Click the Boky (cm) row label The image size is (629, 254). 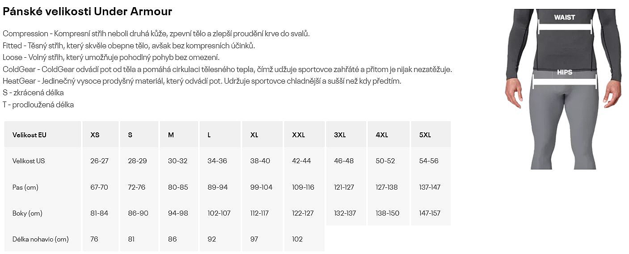click(x=27, y=213)
